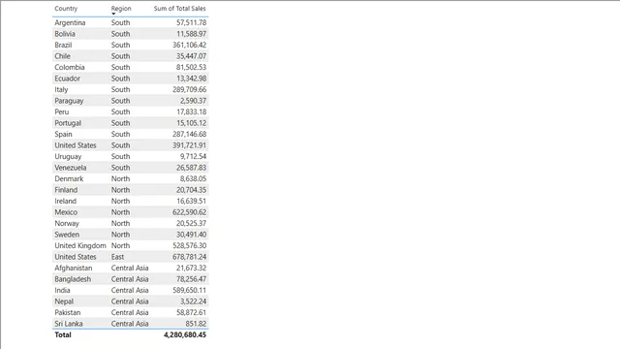Select the Pakistan cell
The image size is (620, 349).
pos(68,312)
